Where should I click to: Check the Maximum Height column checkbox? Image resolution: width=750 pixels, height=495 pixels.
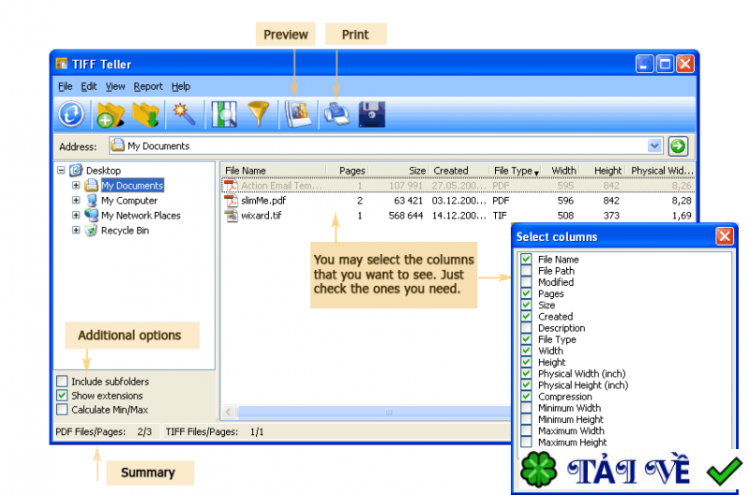[526, 442]
